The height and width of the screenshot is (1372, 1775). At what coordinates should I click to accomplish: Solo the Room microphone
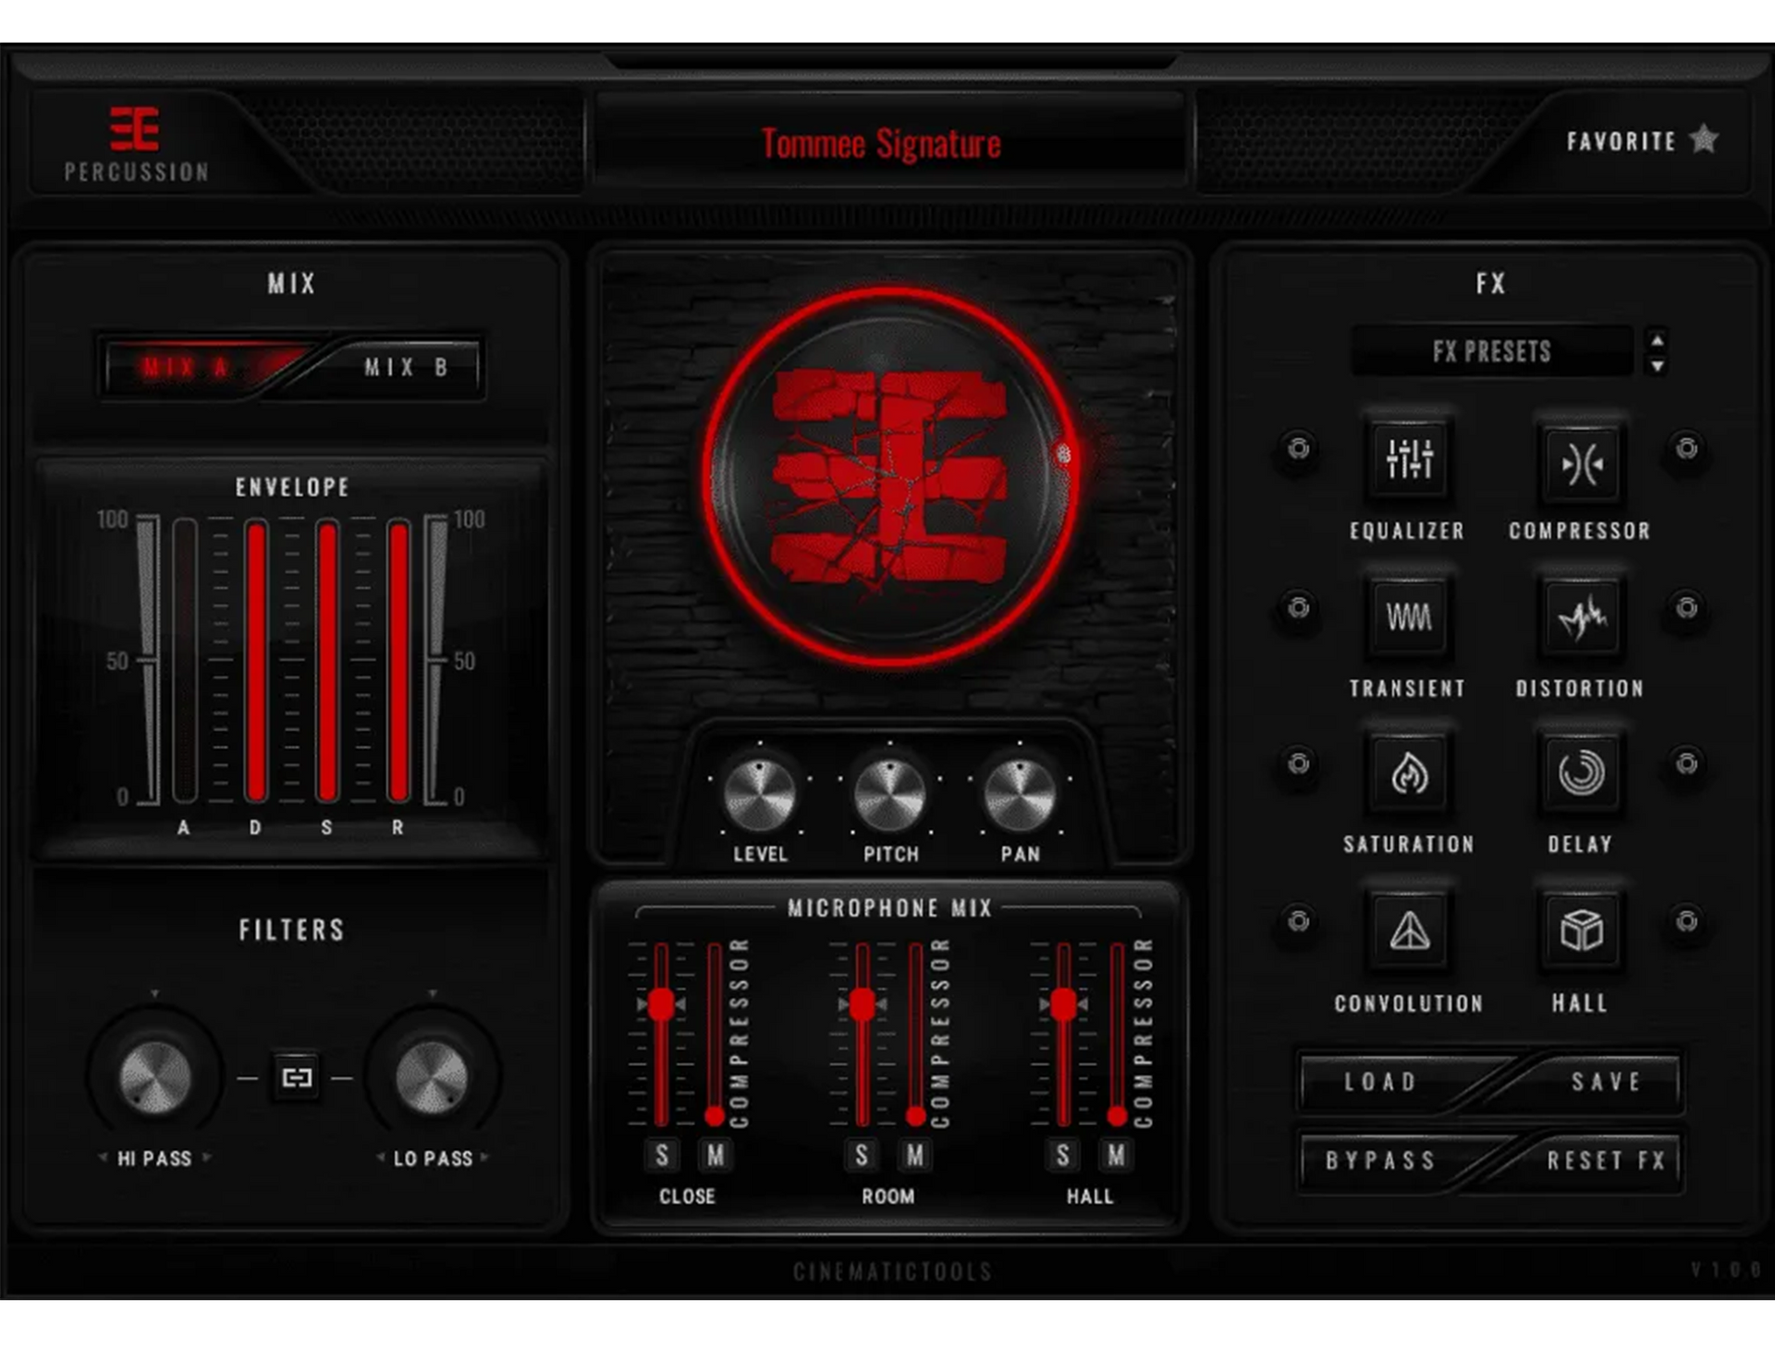click(862, 1155)
